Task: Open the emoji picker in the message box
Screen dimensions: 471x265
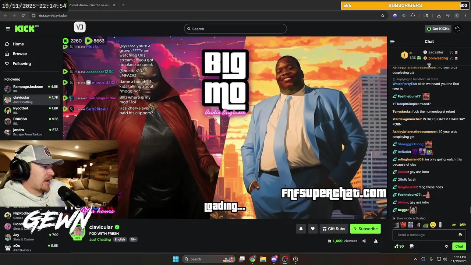Action: (x=460, y=235)
